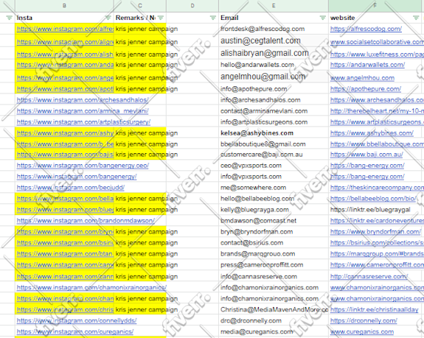424x338 pixels.
Task: Open the artplasticsurgery Instagram link
Action: [x=83, y=122]
